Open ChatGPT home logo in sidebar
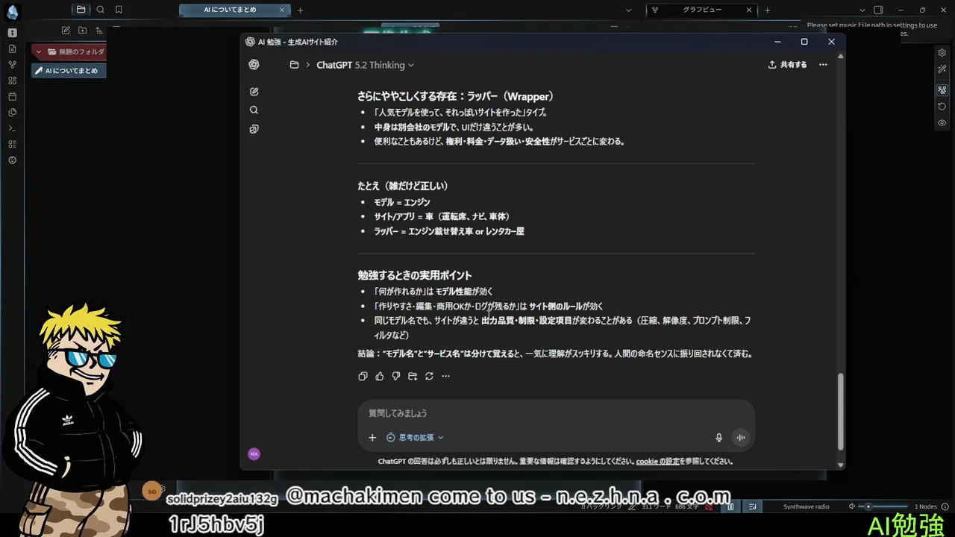Image resolution: width=955 pixels, height=537 pixels. 254,65
